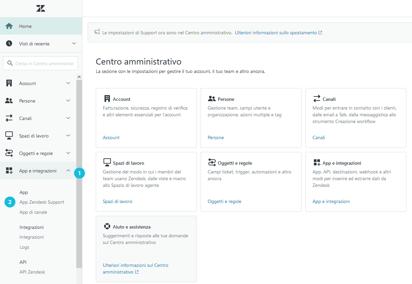Open the Integrazioni sub-item in the sidebar
This screenshot has height=284, width=412.
pos(32,237)
